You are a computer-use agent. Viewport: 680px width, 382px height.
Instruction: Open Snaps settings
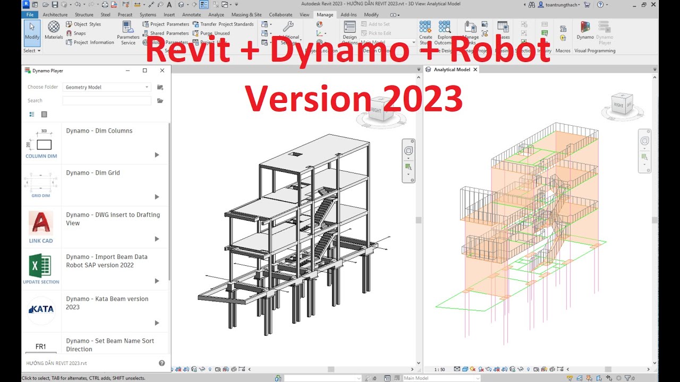tap(75, 33)
